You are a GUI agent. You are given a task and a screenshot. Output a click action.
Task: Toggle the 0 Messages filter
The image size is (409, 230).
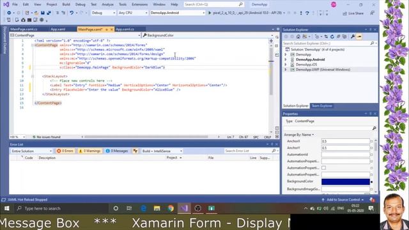click(x=117, y=151)
